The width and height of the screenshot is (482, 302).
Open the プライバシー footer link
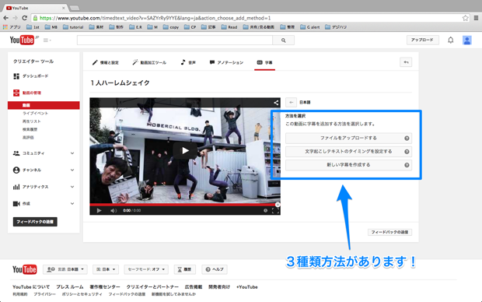pos(44,294)
